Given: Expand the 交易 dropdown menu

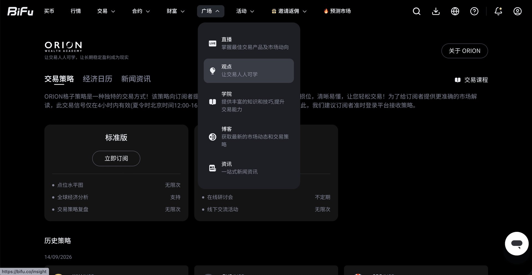Looking at the screenshot, I should click(106, 11).
